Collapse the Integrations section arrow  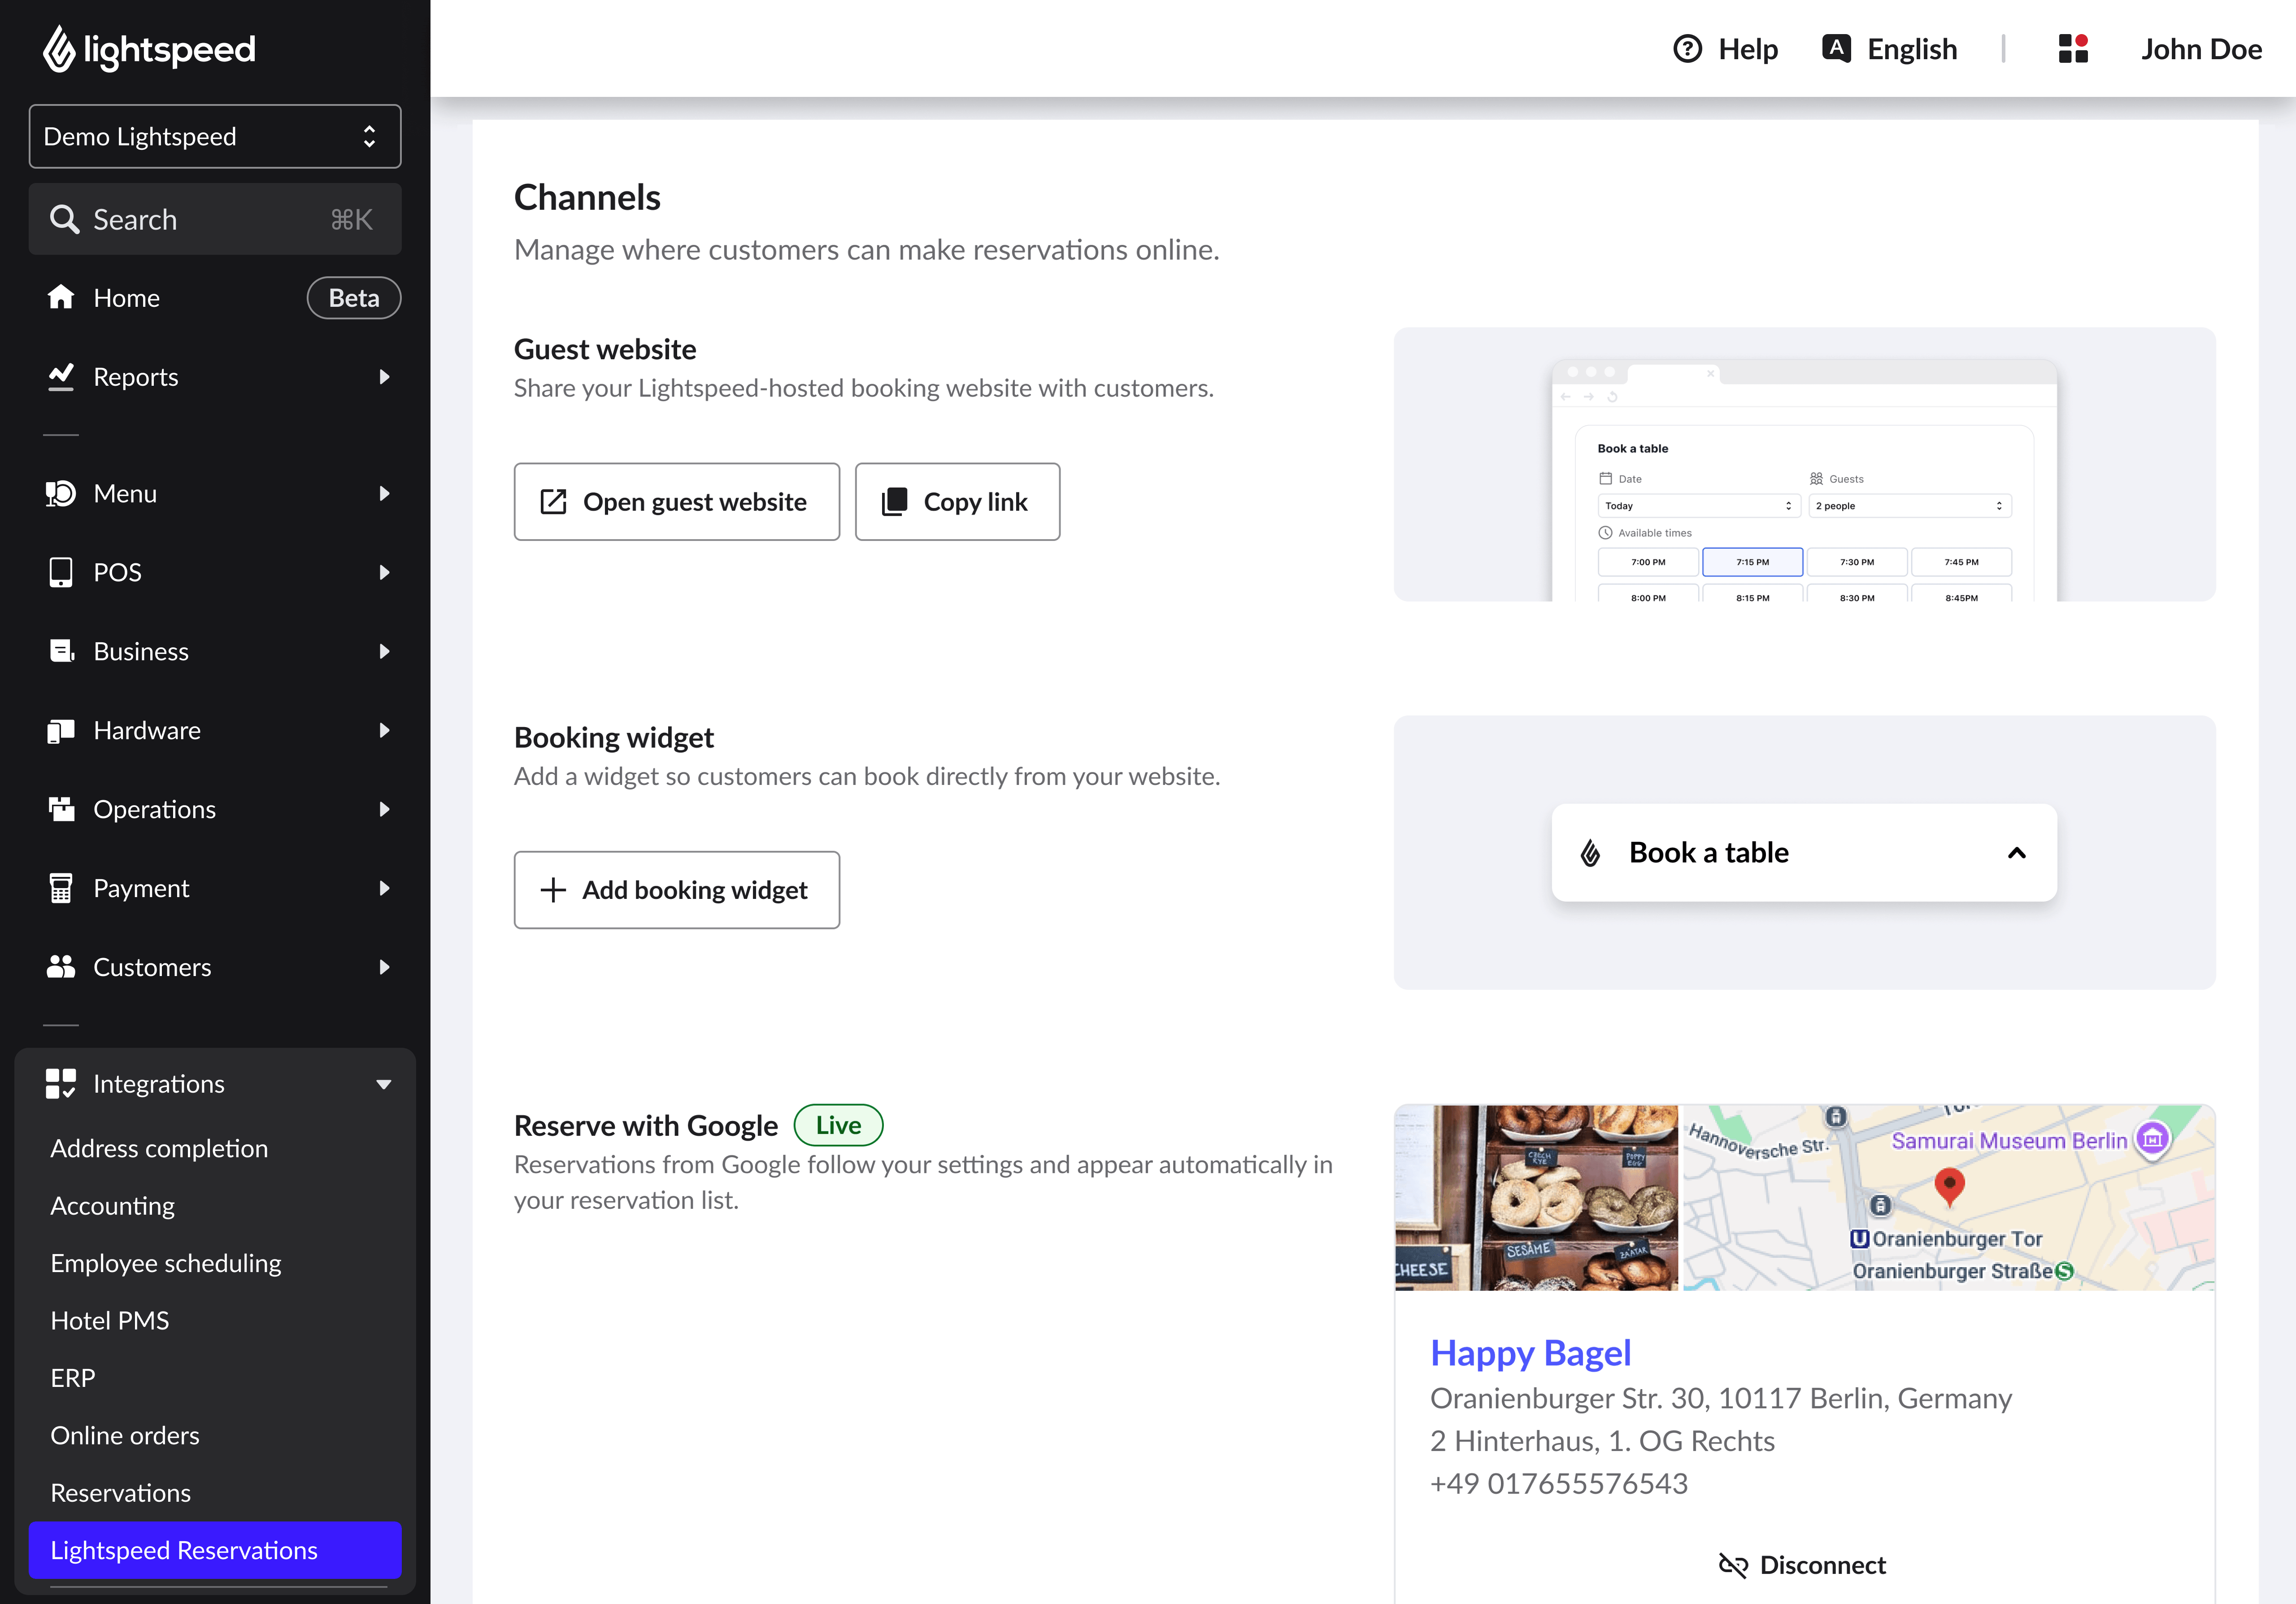tap(384, 1084)
